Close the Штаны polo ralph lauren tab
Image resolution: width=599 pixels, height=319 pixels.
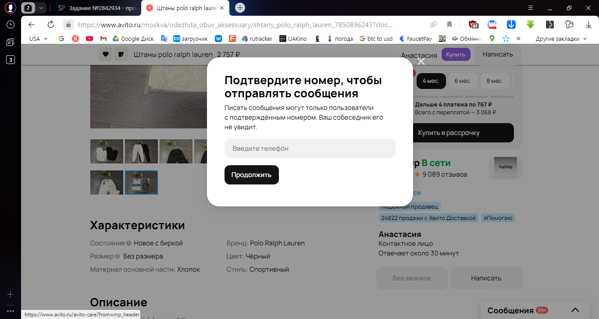[222, 8]
